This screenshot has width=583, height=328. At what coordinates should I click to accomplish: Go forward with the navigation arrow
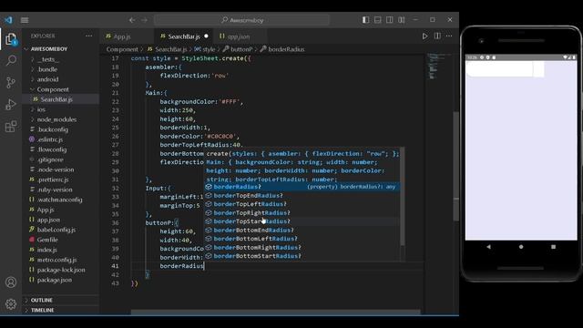(144, 20)
